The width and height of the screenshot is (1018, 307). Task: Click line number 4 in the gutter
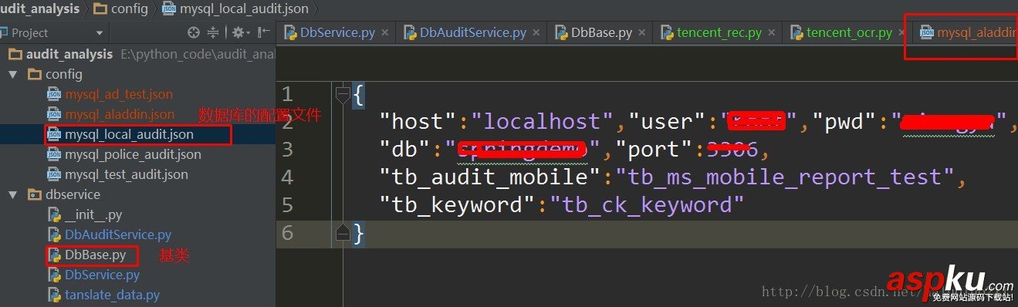coord(287,177)
